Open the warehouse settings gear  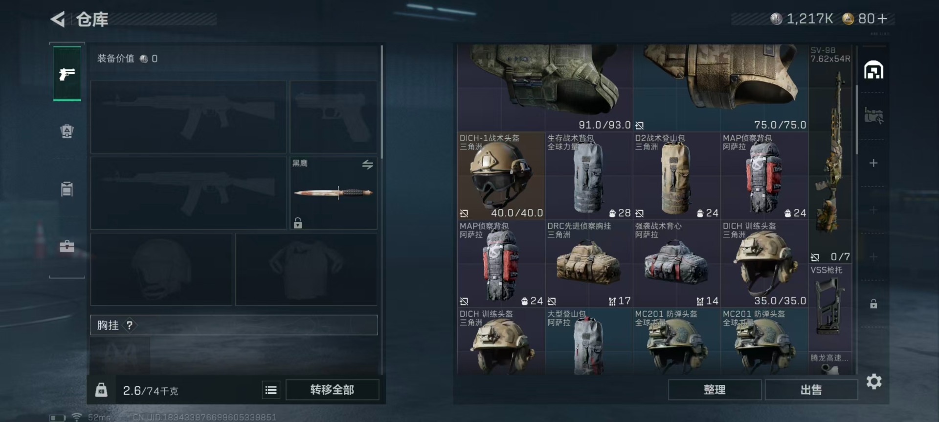pos(874,381)
